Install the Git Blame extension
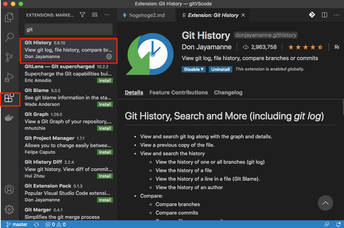Viewport: 344px width, 228px height. pos(105,104)
